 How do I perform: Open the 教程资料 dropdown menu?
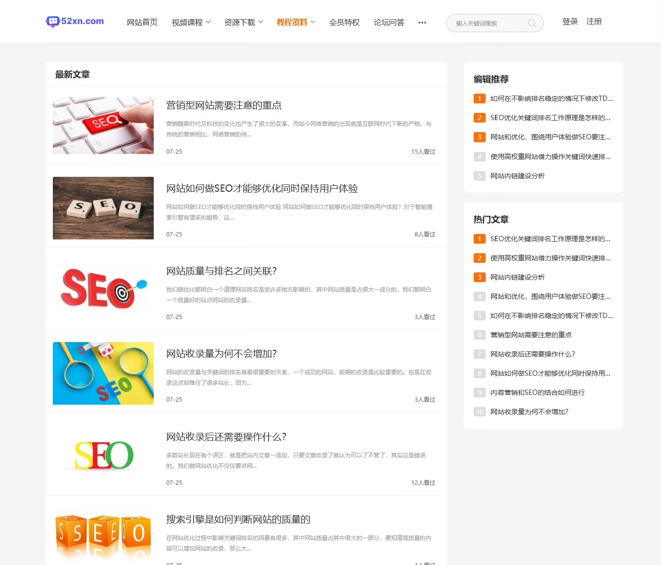[295, 22]
